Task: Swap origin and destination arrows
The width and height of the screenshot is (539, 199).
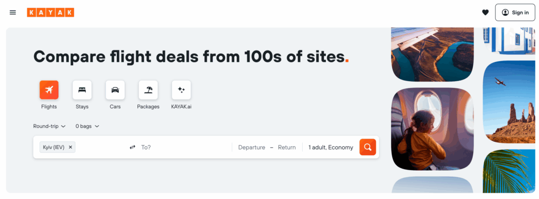Action: tap(132, 147)
